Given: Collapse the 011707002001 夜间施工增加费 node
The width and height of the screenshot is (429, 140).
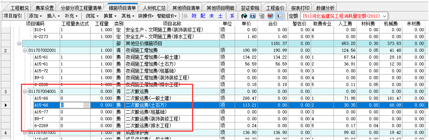Looking at the screenshot, I should [x=25, y=50].
